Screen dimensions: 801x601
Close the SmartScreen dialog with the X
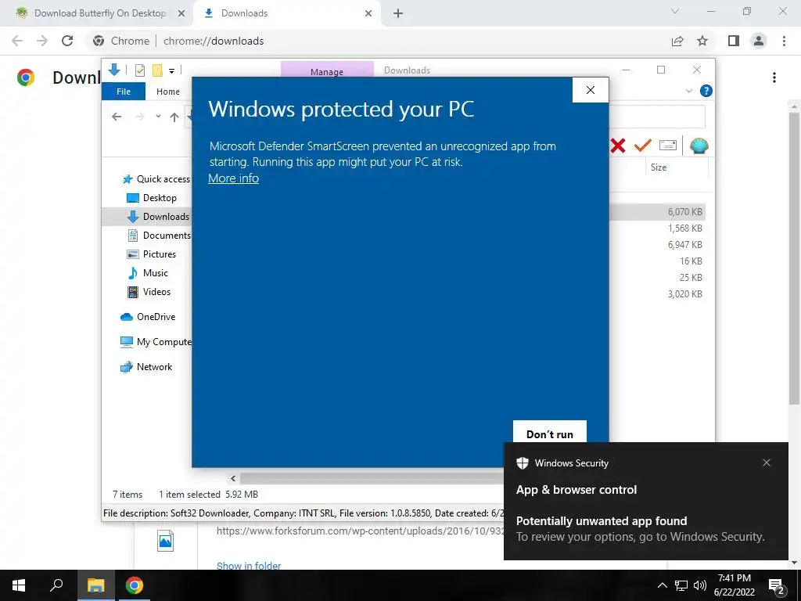point(591,90)
